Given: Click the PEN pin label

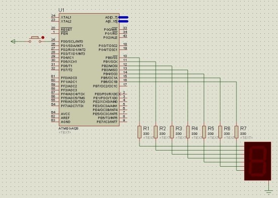Looking at the screenshot, I should point(64,33).
